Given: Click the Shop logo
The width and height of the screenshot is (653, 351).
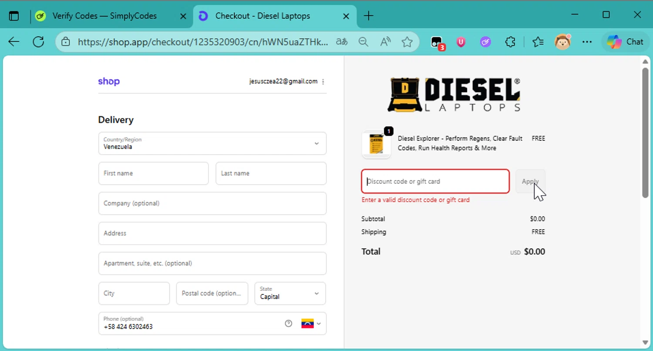Looking at the screenshot, I should pyautogui.click(x=109, y=81).
